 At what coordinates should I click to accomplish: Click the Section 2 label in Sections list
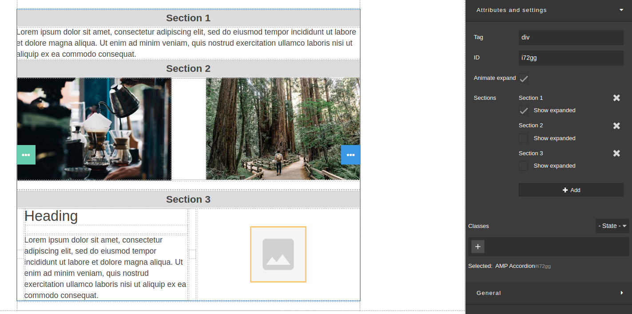click(x=531, y=126)
